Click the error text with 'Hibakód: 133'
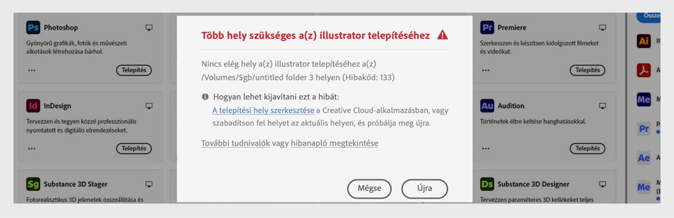 tap(298, 71)
